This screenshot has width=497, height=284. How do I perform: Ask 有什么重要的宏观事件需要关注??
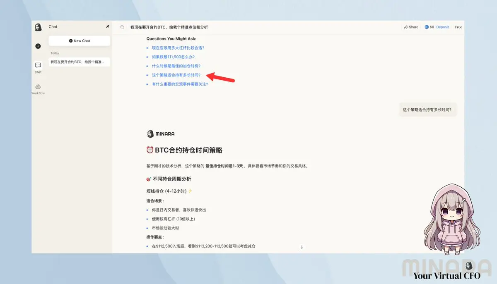tap(180, 84)
